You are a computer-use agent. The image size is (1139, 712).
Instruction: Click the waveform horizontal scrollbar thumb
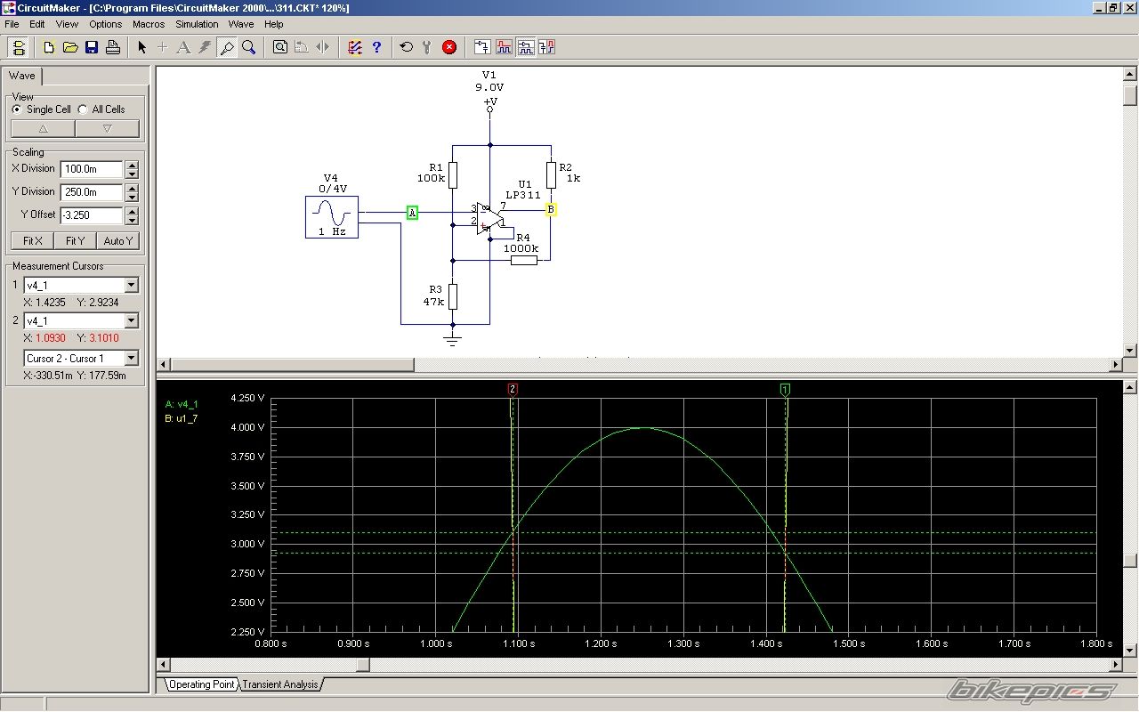tap(363, 665)
